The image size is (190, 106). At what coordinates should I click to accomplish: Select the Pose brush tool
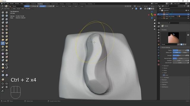7,43
